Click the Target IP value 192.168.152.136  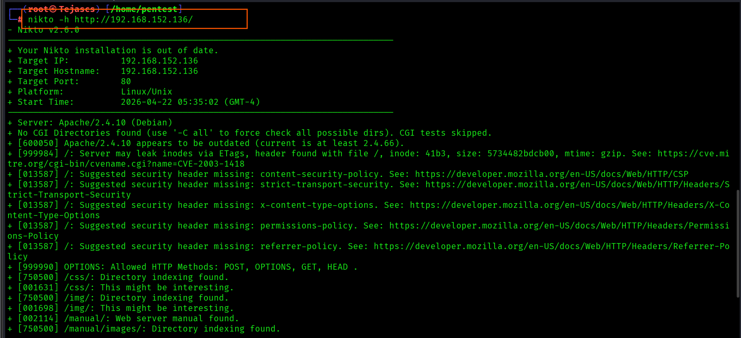pyautogui.click(x=159, y=61)
